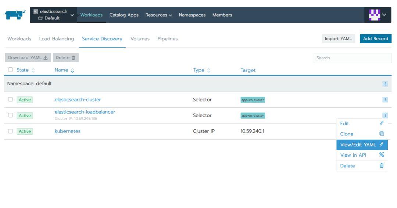Screen dimensions: 397x208
Task: Open actions menu for elasticsearch-cluster row
Action: [x=385, y=100]
